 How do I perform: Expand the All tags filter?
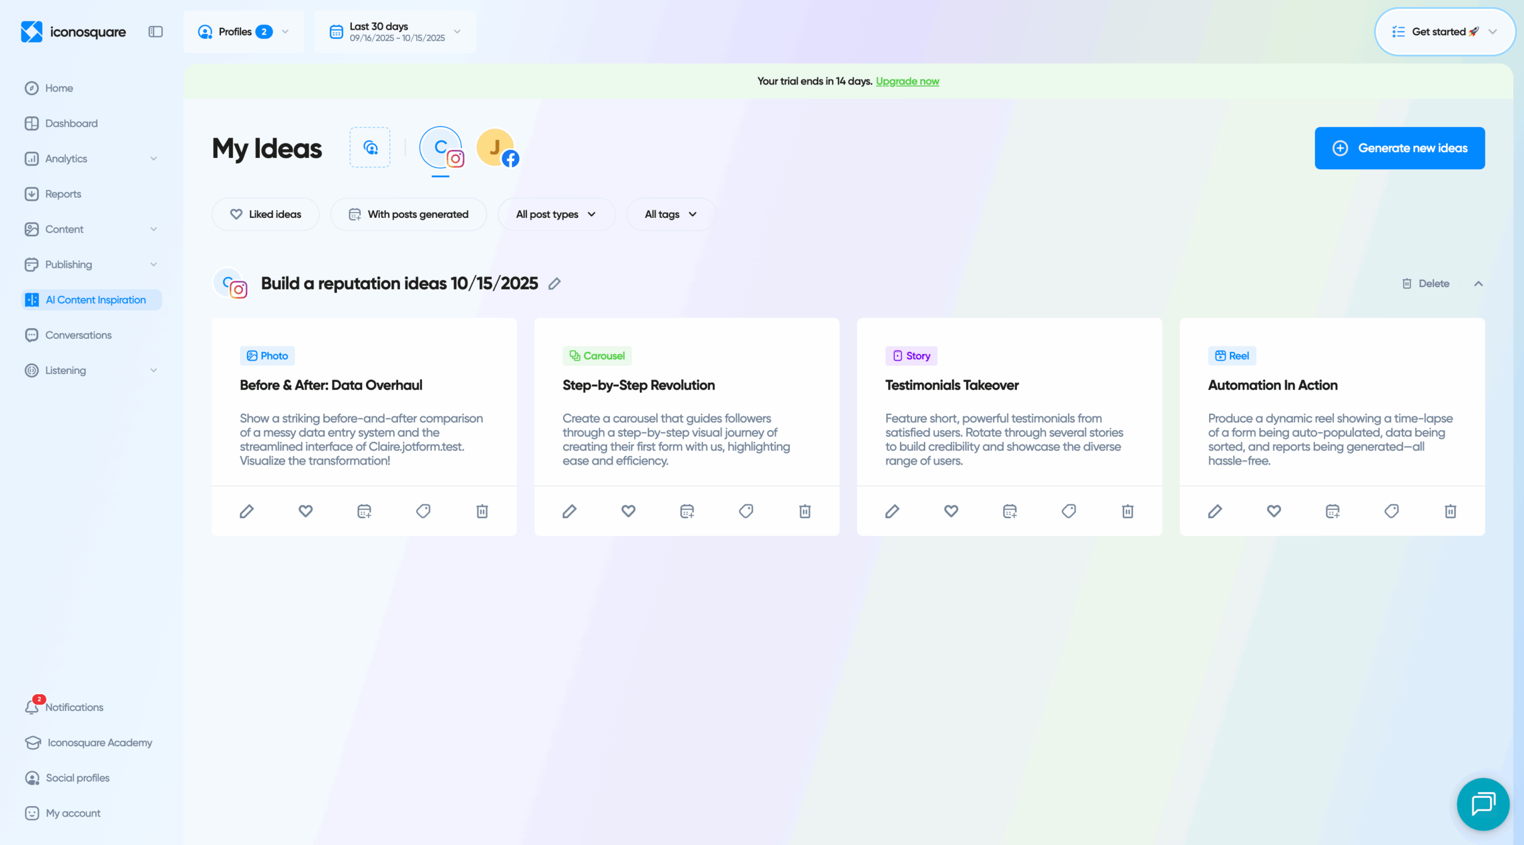click(670, 214)
